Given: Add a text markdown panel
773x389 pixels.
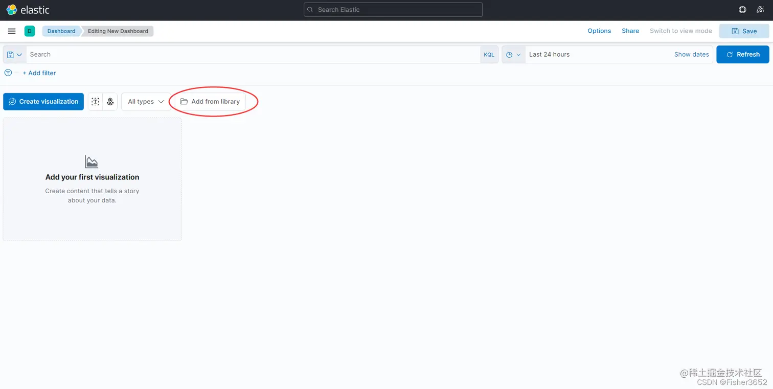Looking at the screenshot, I should 96,102.
